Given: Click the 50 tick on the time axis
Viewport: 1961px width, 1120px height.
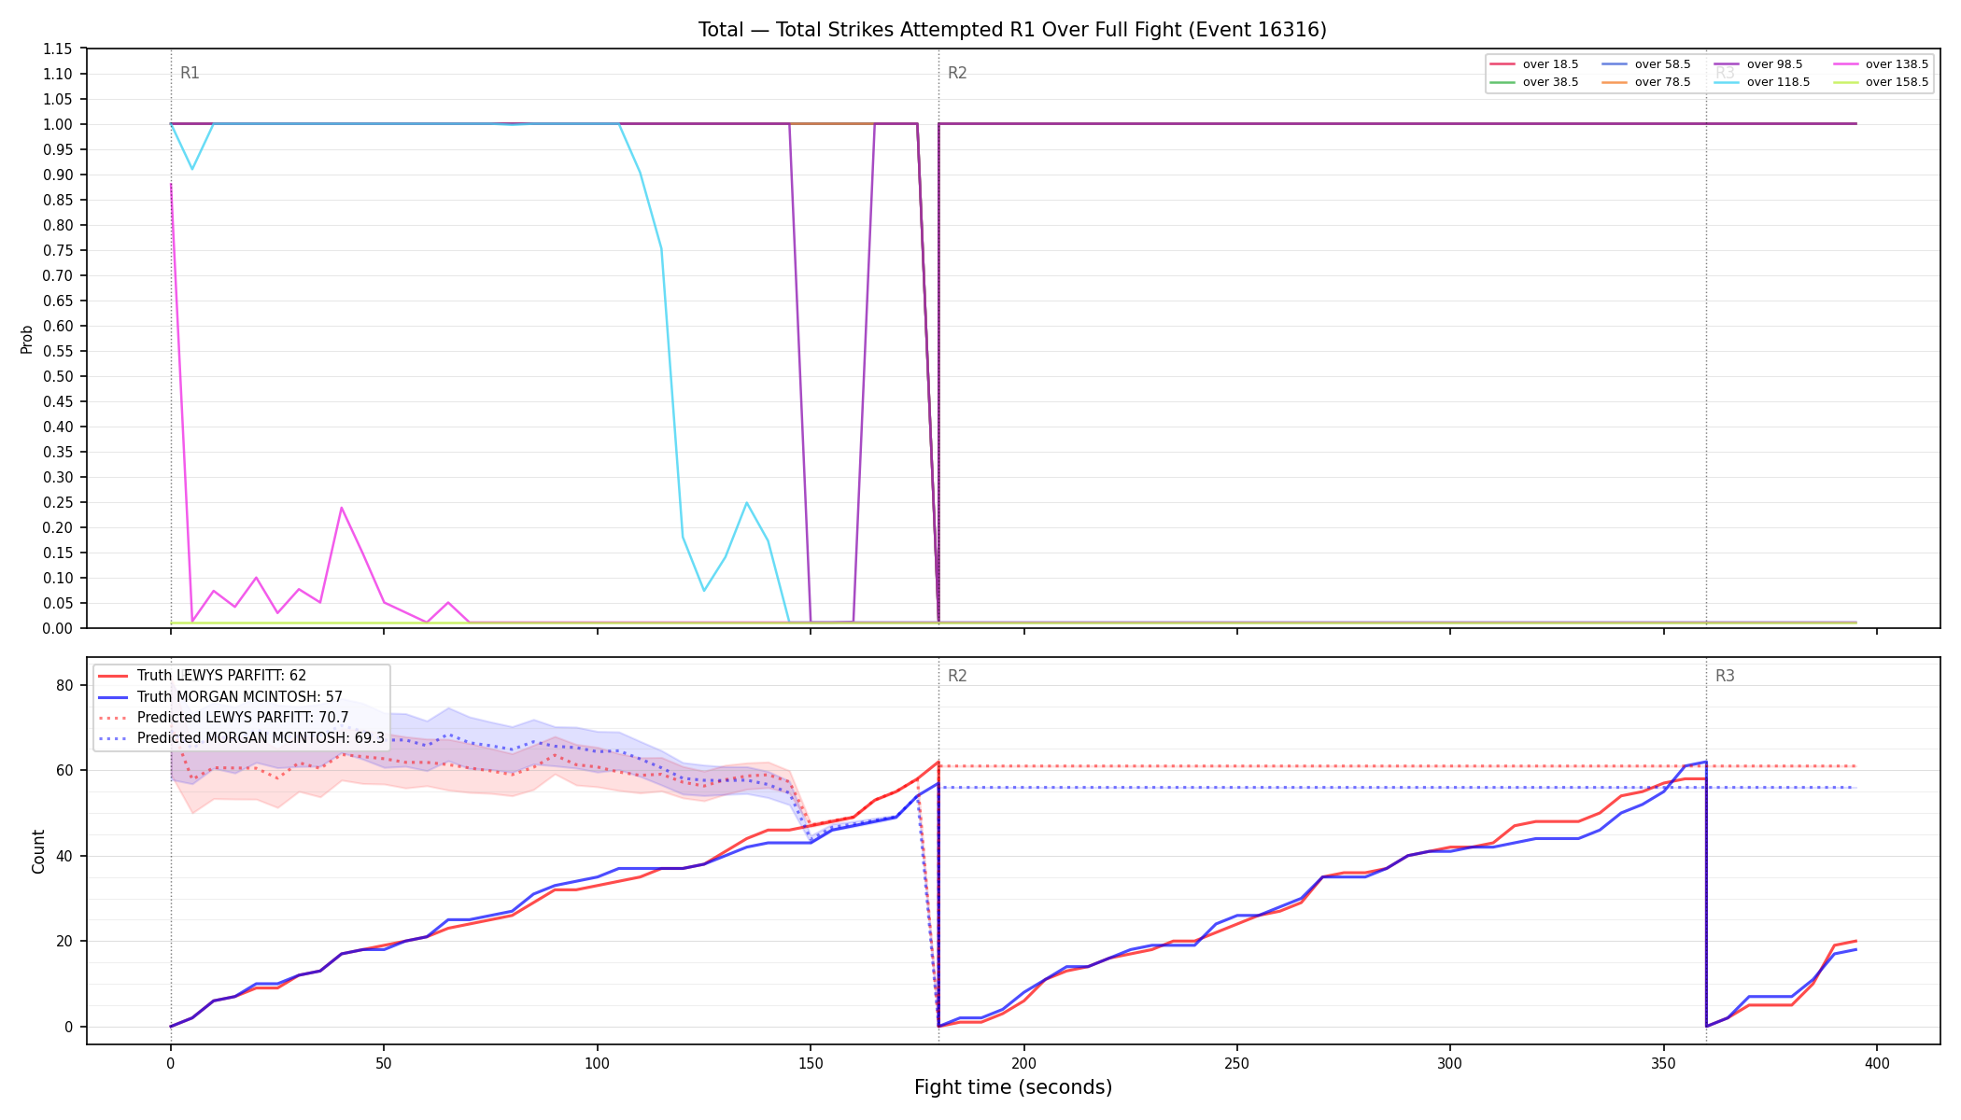Looking at the screenshot, I should point(384,1063).
